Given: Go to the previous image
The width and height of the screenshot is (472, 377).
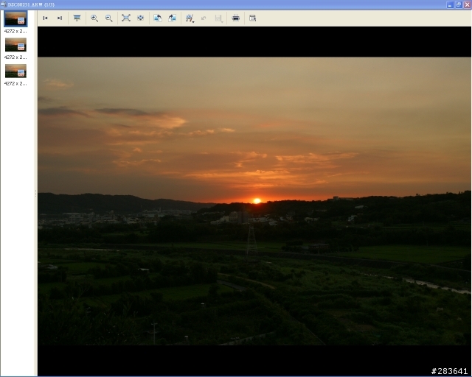Looking at the screenshot, I should click(x=46, y=18).
